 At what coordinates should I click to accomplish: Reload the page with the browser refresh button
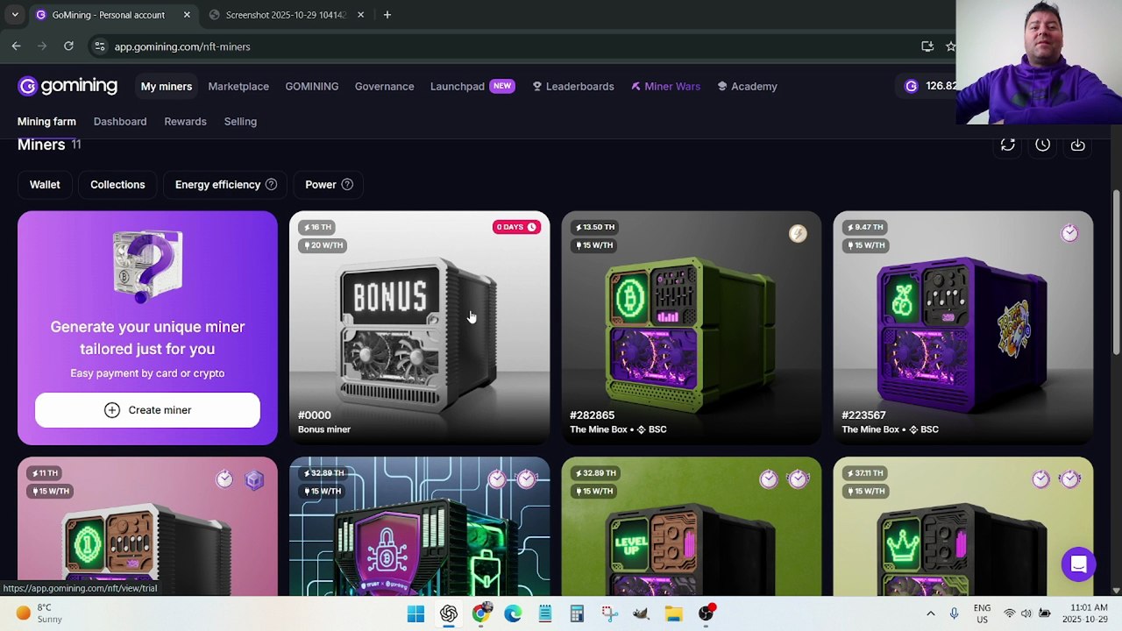[x=68, y=46]
